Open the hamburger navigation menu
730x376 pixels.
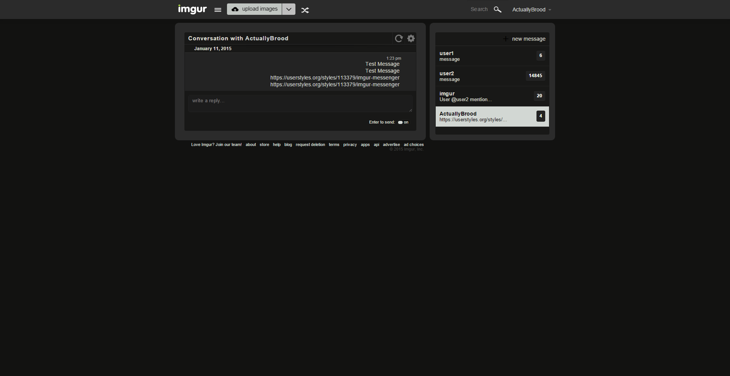click(217, 10)
